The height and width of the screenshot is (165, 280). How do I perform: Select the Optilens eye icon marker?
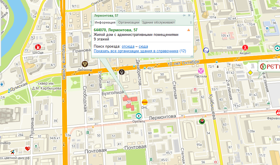[x=139, y=116]
